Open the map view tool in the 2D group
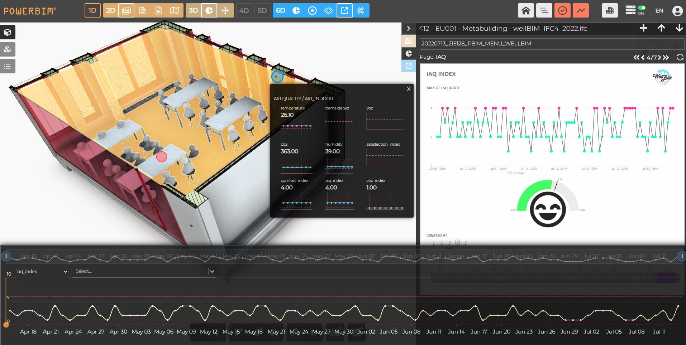Viewport: 686px width, 345px height. pos(174,10)
